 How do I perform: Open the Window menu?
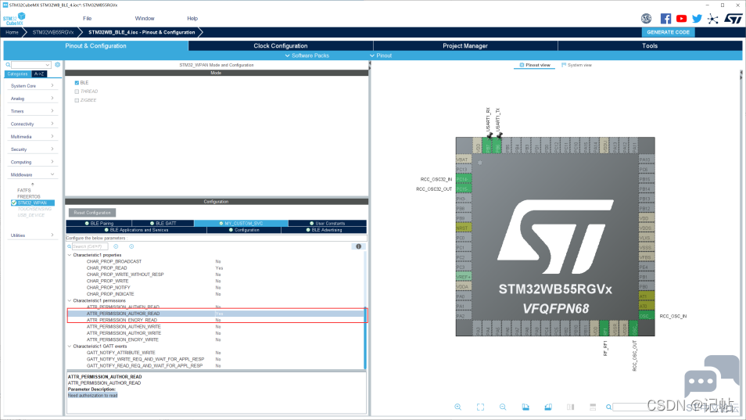click(x=145, y=19)
